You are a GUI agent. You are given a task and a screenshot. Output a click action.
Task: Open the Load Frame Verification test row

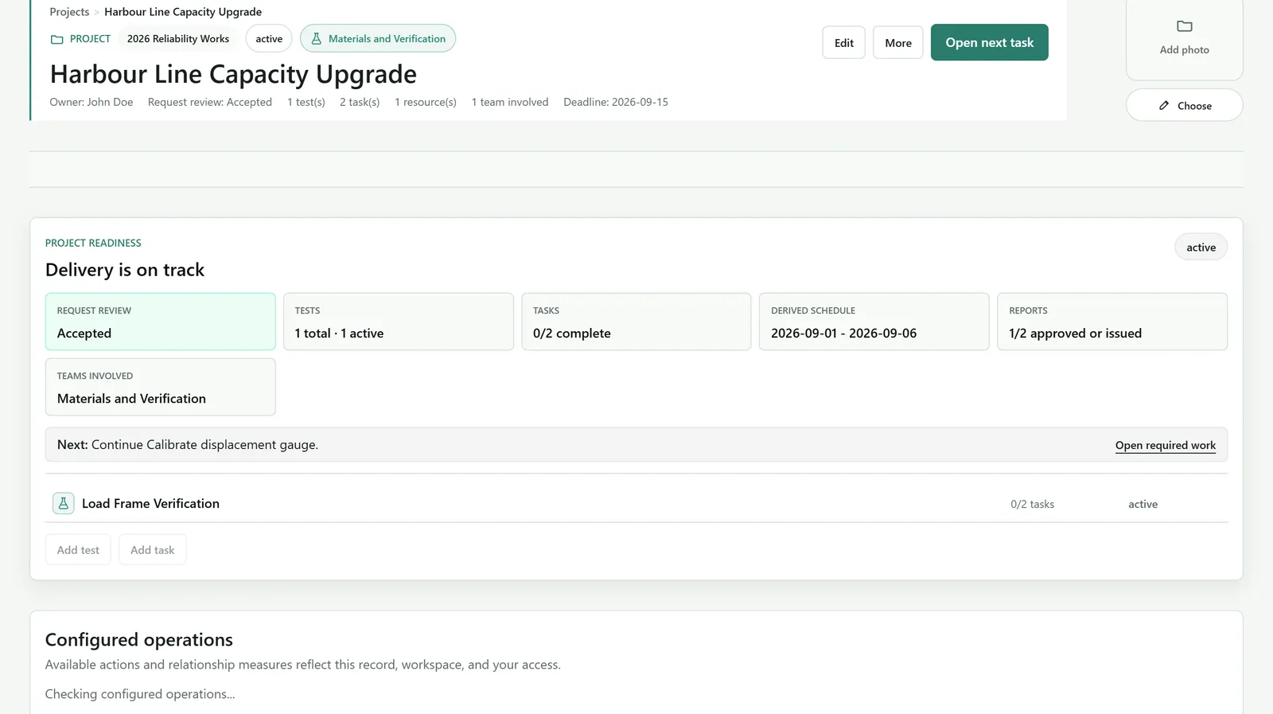[x=636, y=503]
